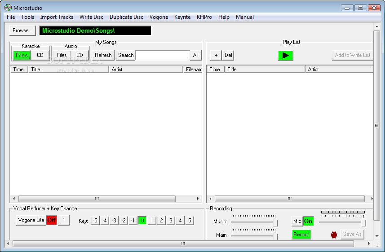The image size is (385, 252).
Task: Open the File menu
Action: tap(11, 17)
